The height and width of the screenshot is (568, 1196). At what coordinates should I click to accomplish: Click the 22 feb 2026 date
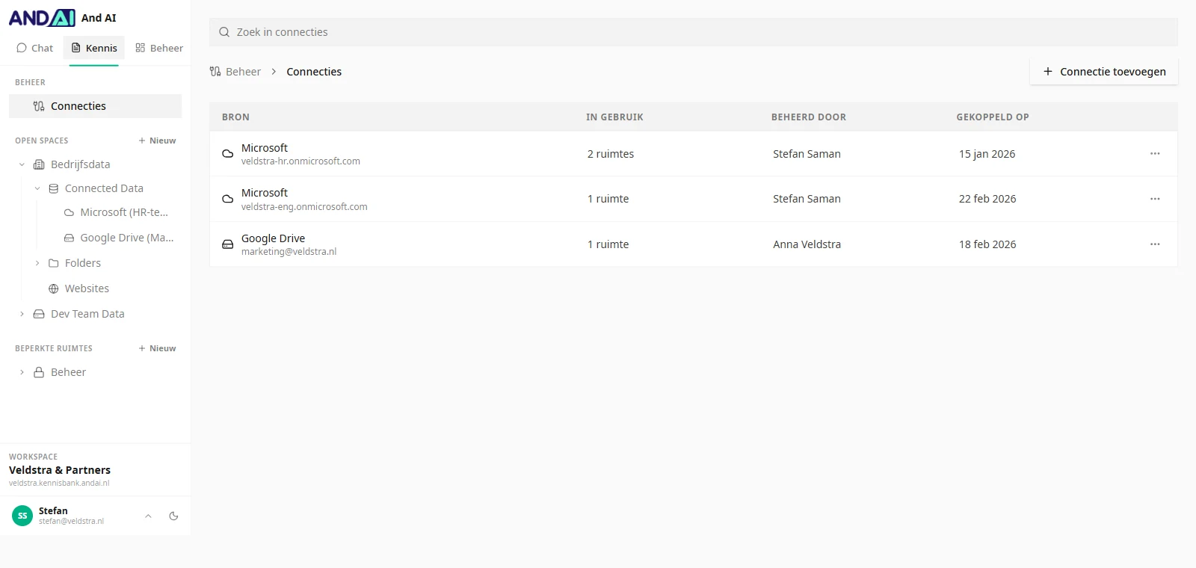click(987, 199)
